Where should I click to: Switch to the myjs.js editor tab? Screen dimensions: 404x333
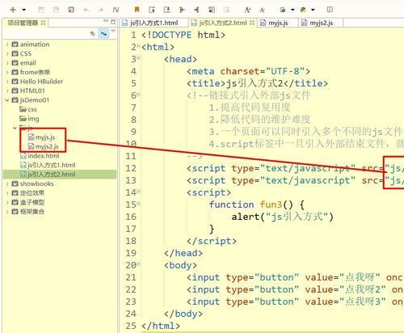tap(278, 23)
